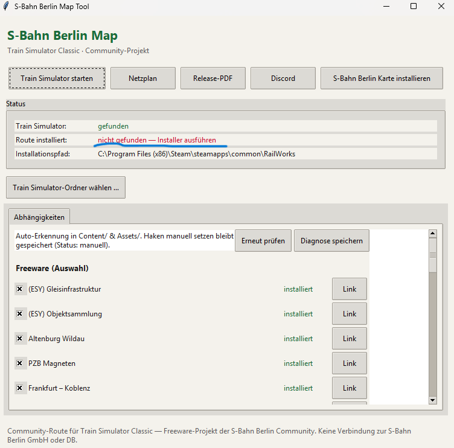Screen dimensions: 454x448
Task: Click 'installiert' status of Frankfurt – Koblenz
Action: 298,388
